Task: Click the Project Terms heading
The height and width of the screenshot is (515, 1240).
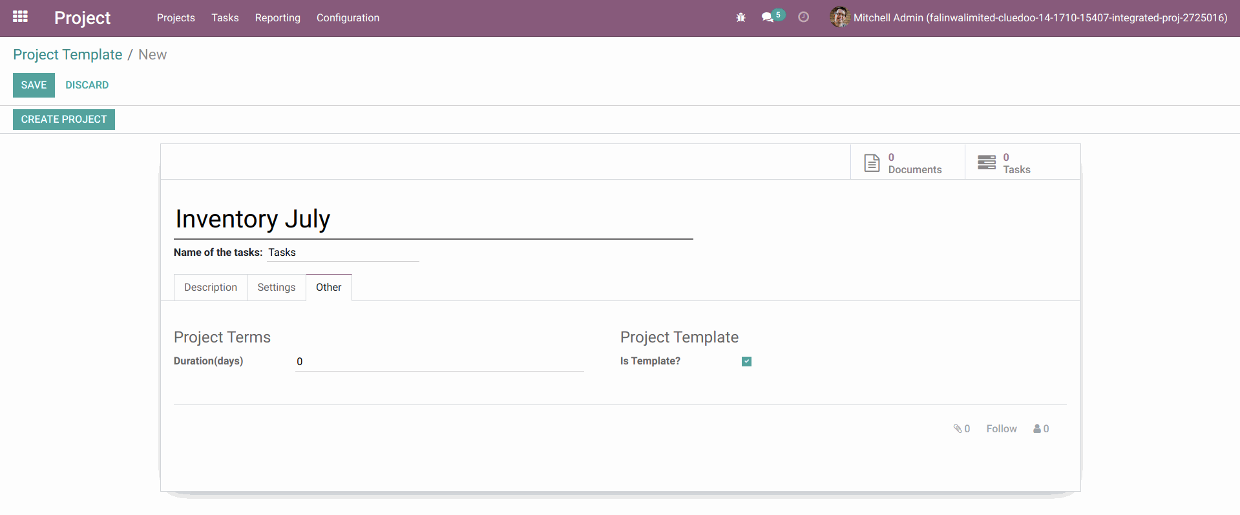Action: point(222,337)
